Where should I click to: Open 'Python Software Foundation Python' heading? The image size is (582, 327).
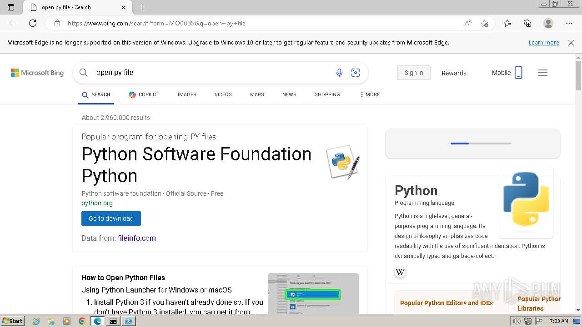pos(196,165)
